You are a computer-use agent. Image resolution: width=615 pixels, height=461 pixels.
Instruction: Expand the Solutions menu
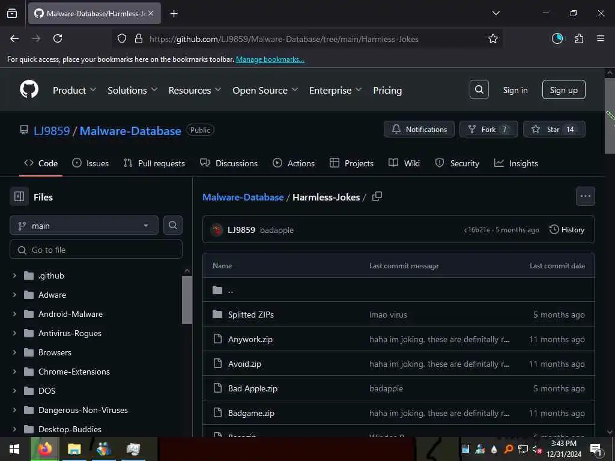133,90
